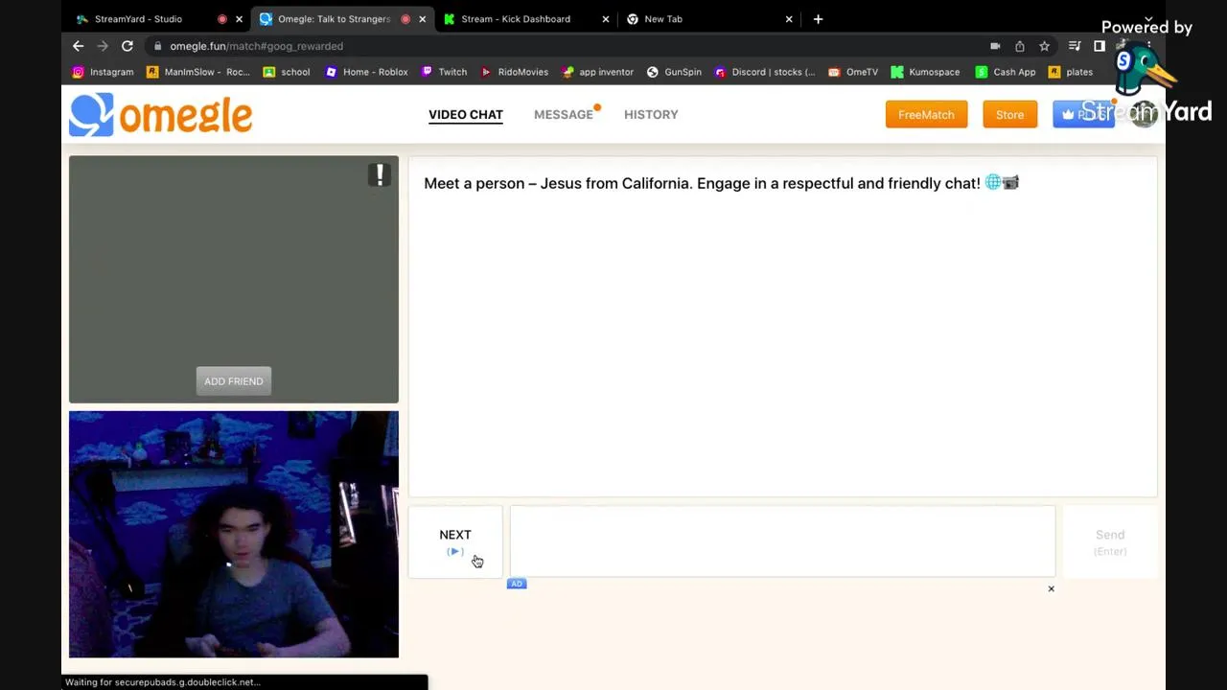Open the Instagram bookmark
Screen dimensions: 1227x690
[x=103, y=72]
